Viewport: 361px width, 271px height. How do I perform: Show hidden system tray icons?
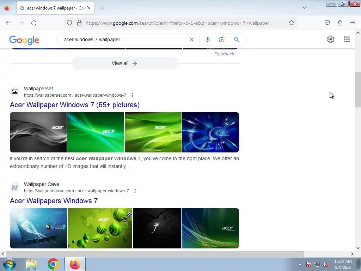300,264
